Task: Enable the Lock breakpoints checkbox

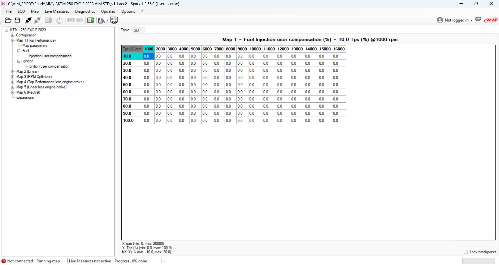Action: click(x=466, y=252)
